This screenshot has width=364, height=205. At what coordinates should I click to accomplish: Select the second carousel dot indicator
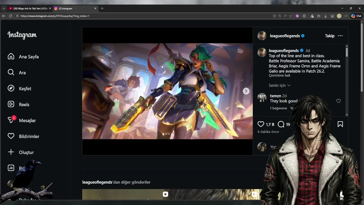[x=166, y=134]
